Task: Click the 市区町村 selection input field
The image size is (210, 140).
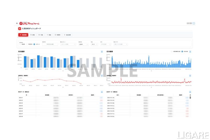Action: (x=50, y=44)
